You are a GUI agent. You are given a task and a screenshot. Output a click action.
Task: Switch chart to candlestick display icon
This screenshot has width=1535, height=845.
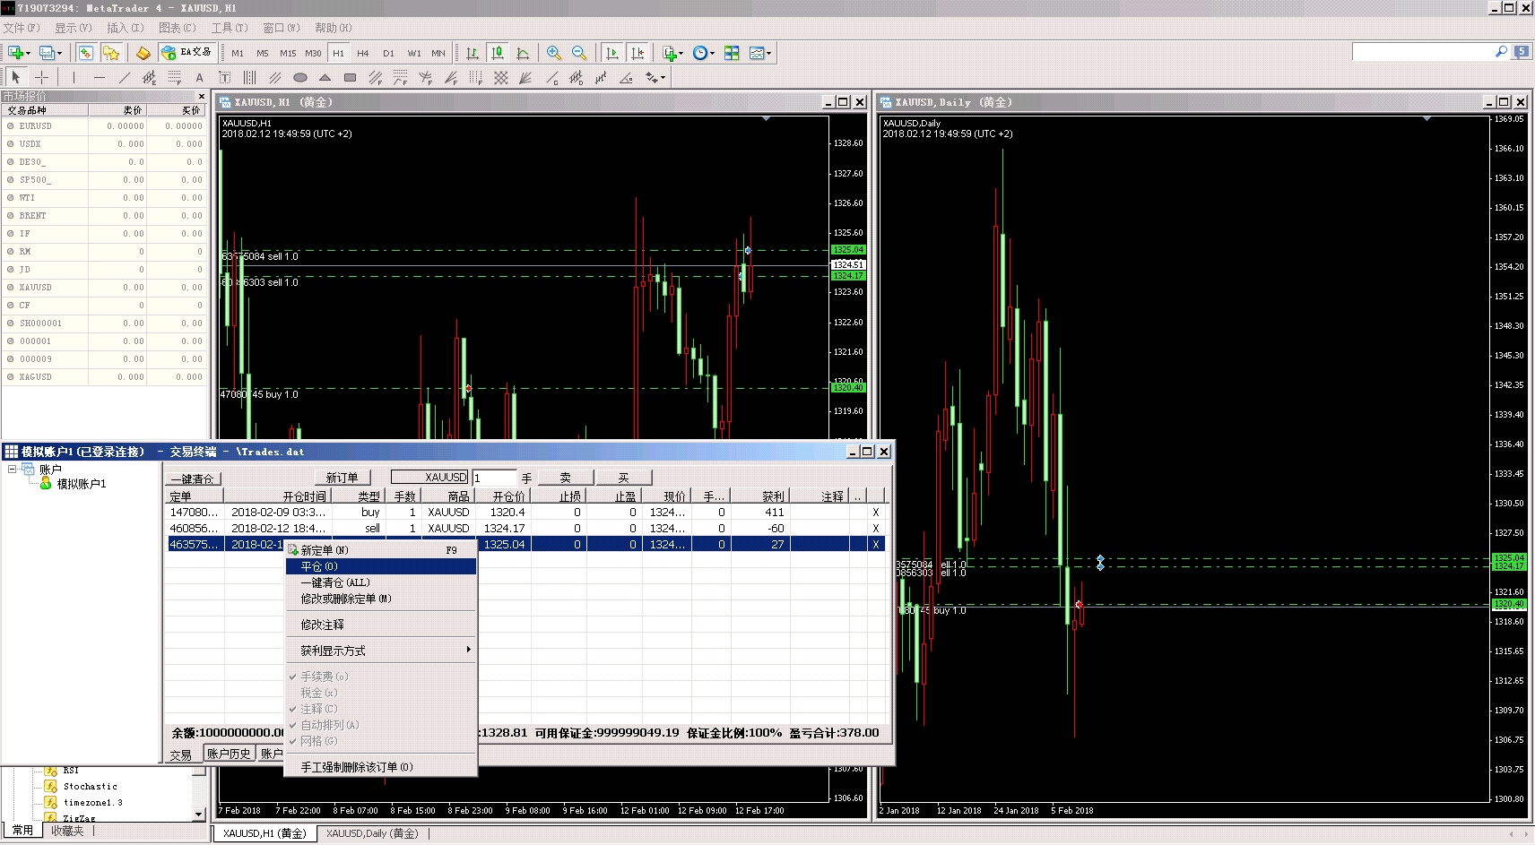click(x=498, y=53)
